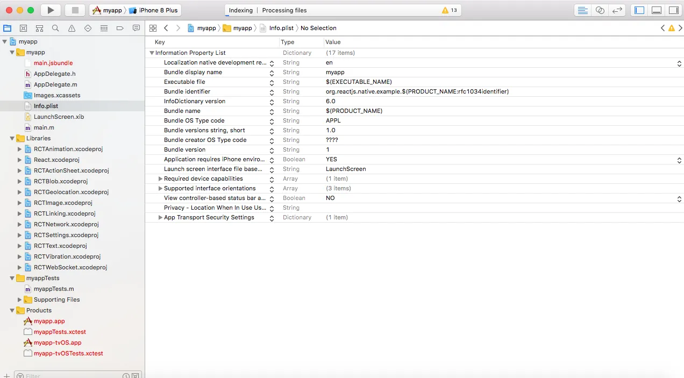Sort by Type column header

[x=288, y=42]
